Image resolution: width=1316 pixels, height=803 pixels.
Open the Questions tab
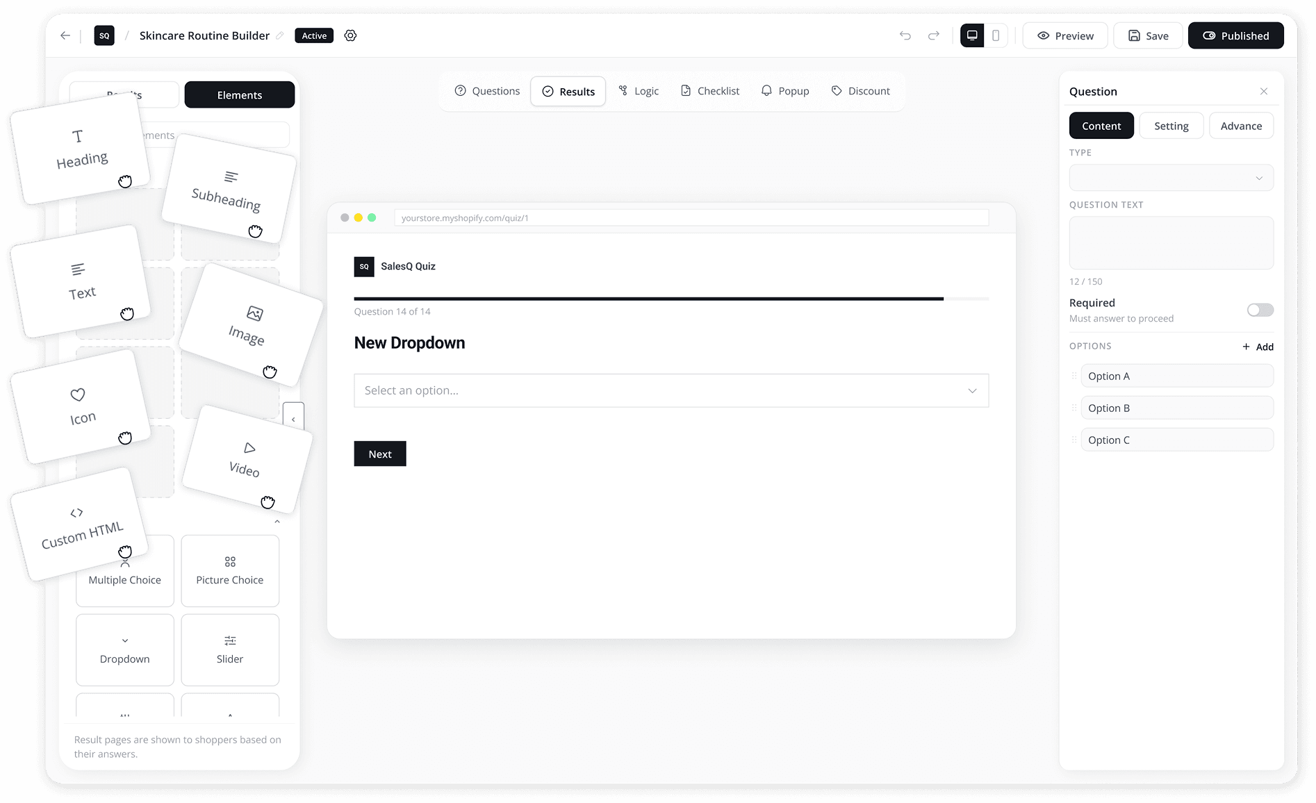point(487,91)
